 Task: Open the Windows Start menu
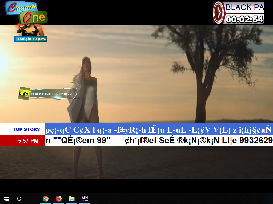pyautogui.click(x=6, y=199)
